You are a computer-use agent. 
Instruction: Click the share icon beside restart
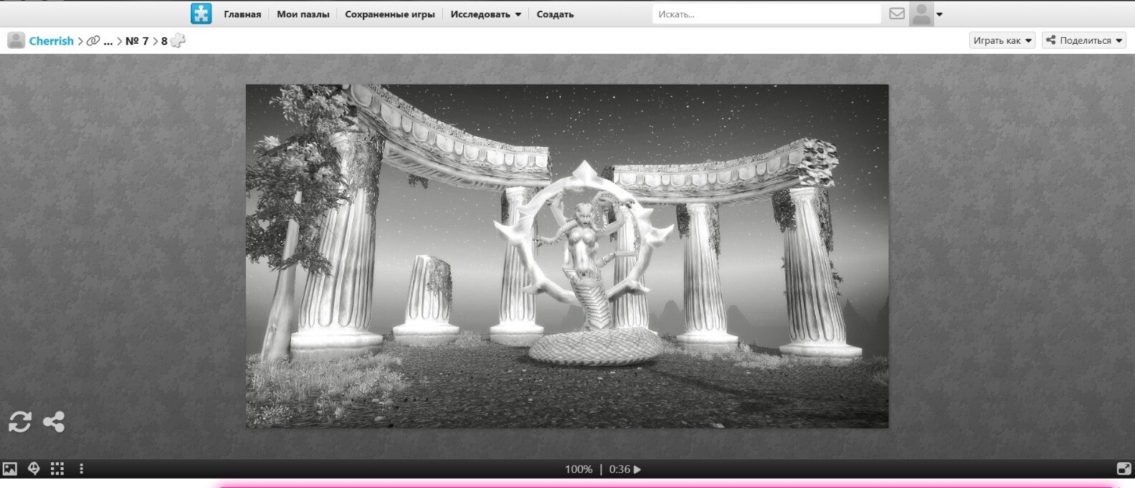click(x=54, y=421)
